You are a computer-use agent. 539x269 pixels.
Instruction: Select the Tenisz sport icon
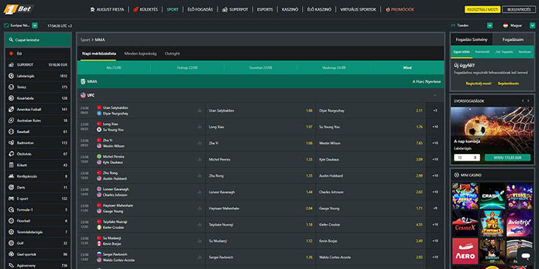pyautogui.click(x=11, y=87)
